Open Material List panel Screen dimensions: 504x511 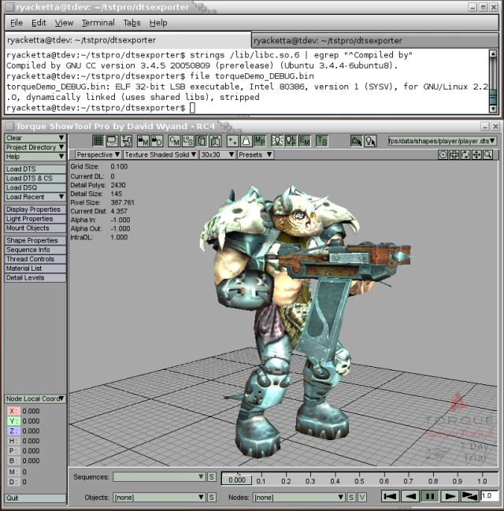35,268
